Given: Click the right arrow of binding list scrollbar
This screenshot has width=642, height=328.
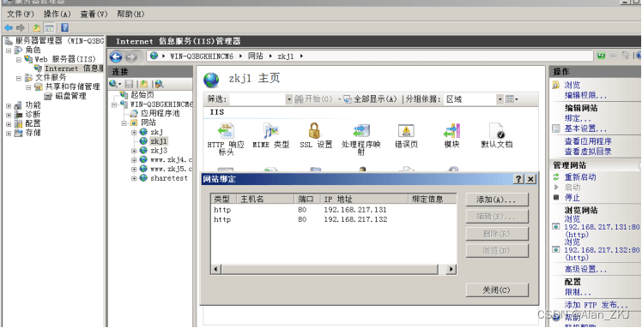Looking at the screenshot, I should (x=451, y=269).
